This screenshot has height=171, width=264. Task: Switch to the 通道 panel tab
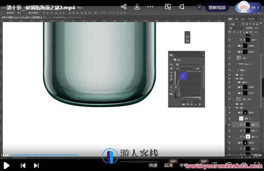[x=236, y=19]
